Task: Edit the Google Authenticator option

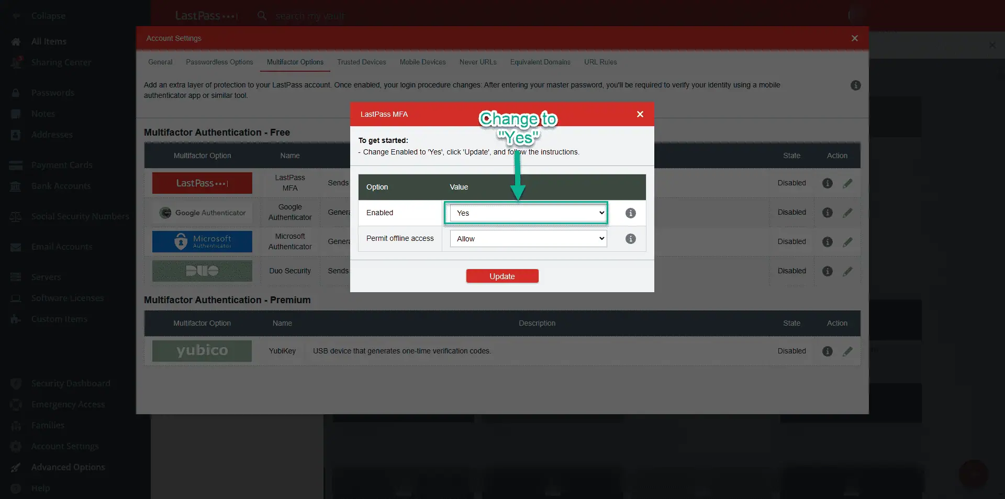Action: [847, 213]
